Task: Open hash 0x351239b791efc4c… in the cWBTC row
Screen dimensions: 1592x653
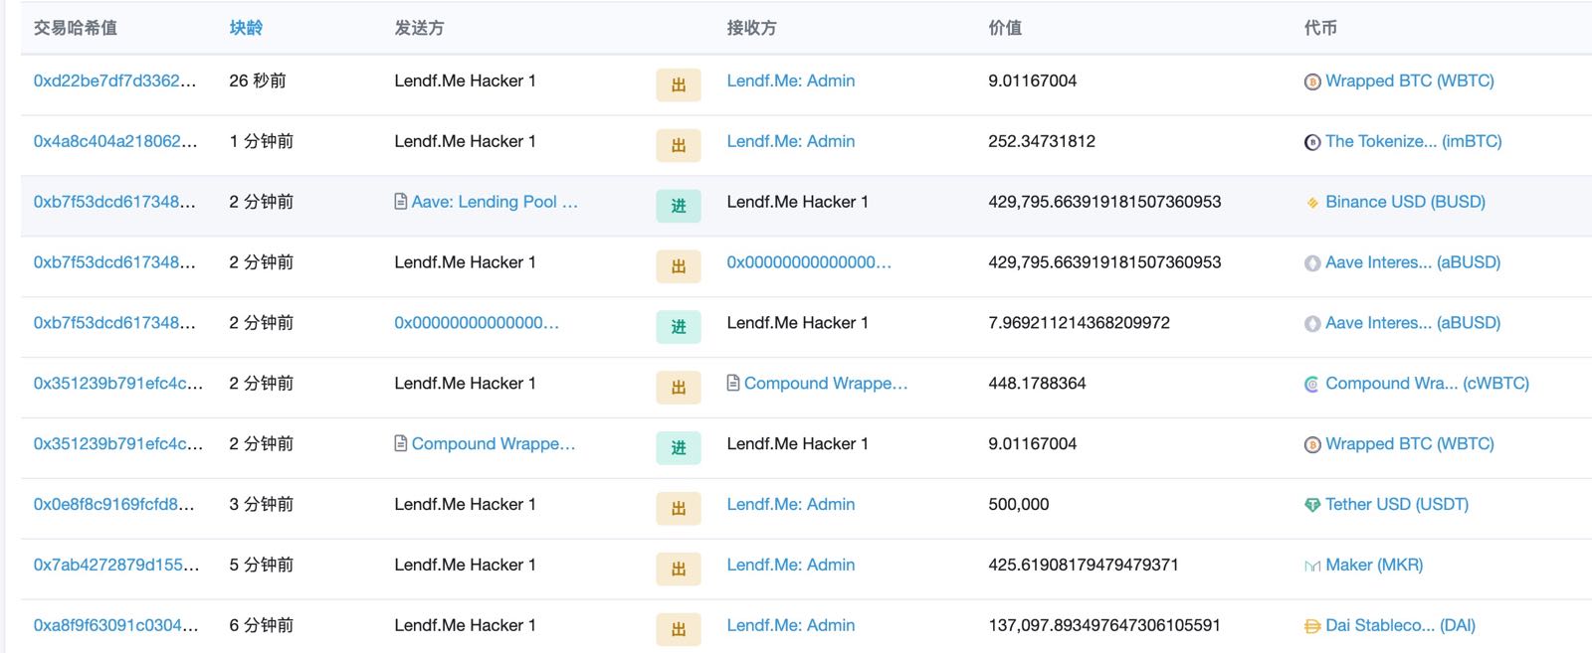Action: pyautogui.click(x=118, y=383)
